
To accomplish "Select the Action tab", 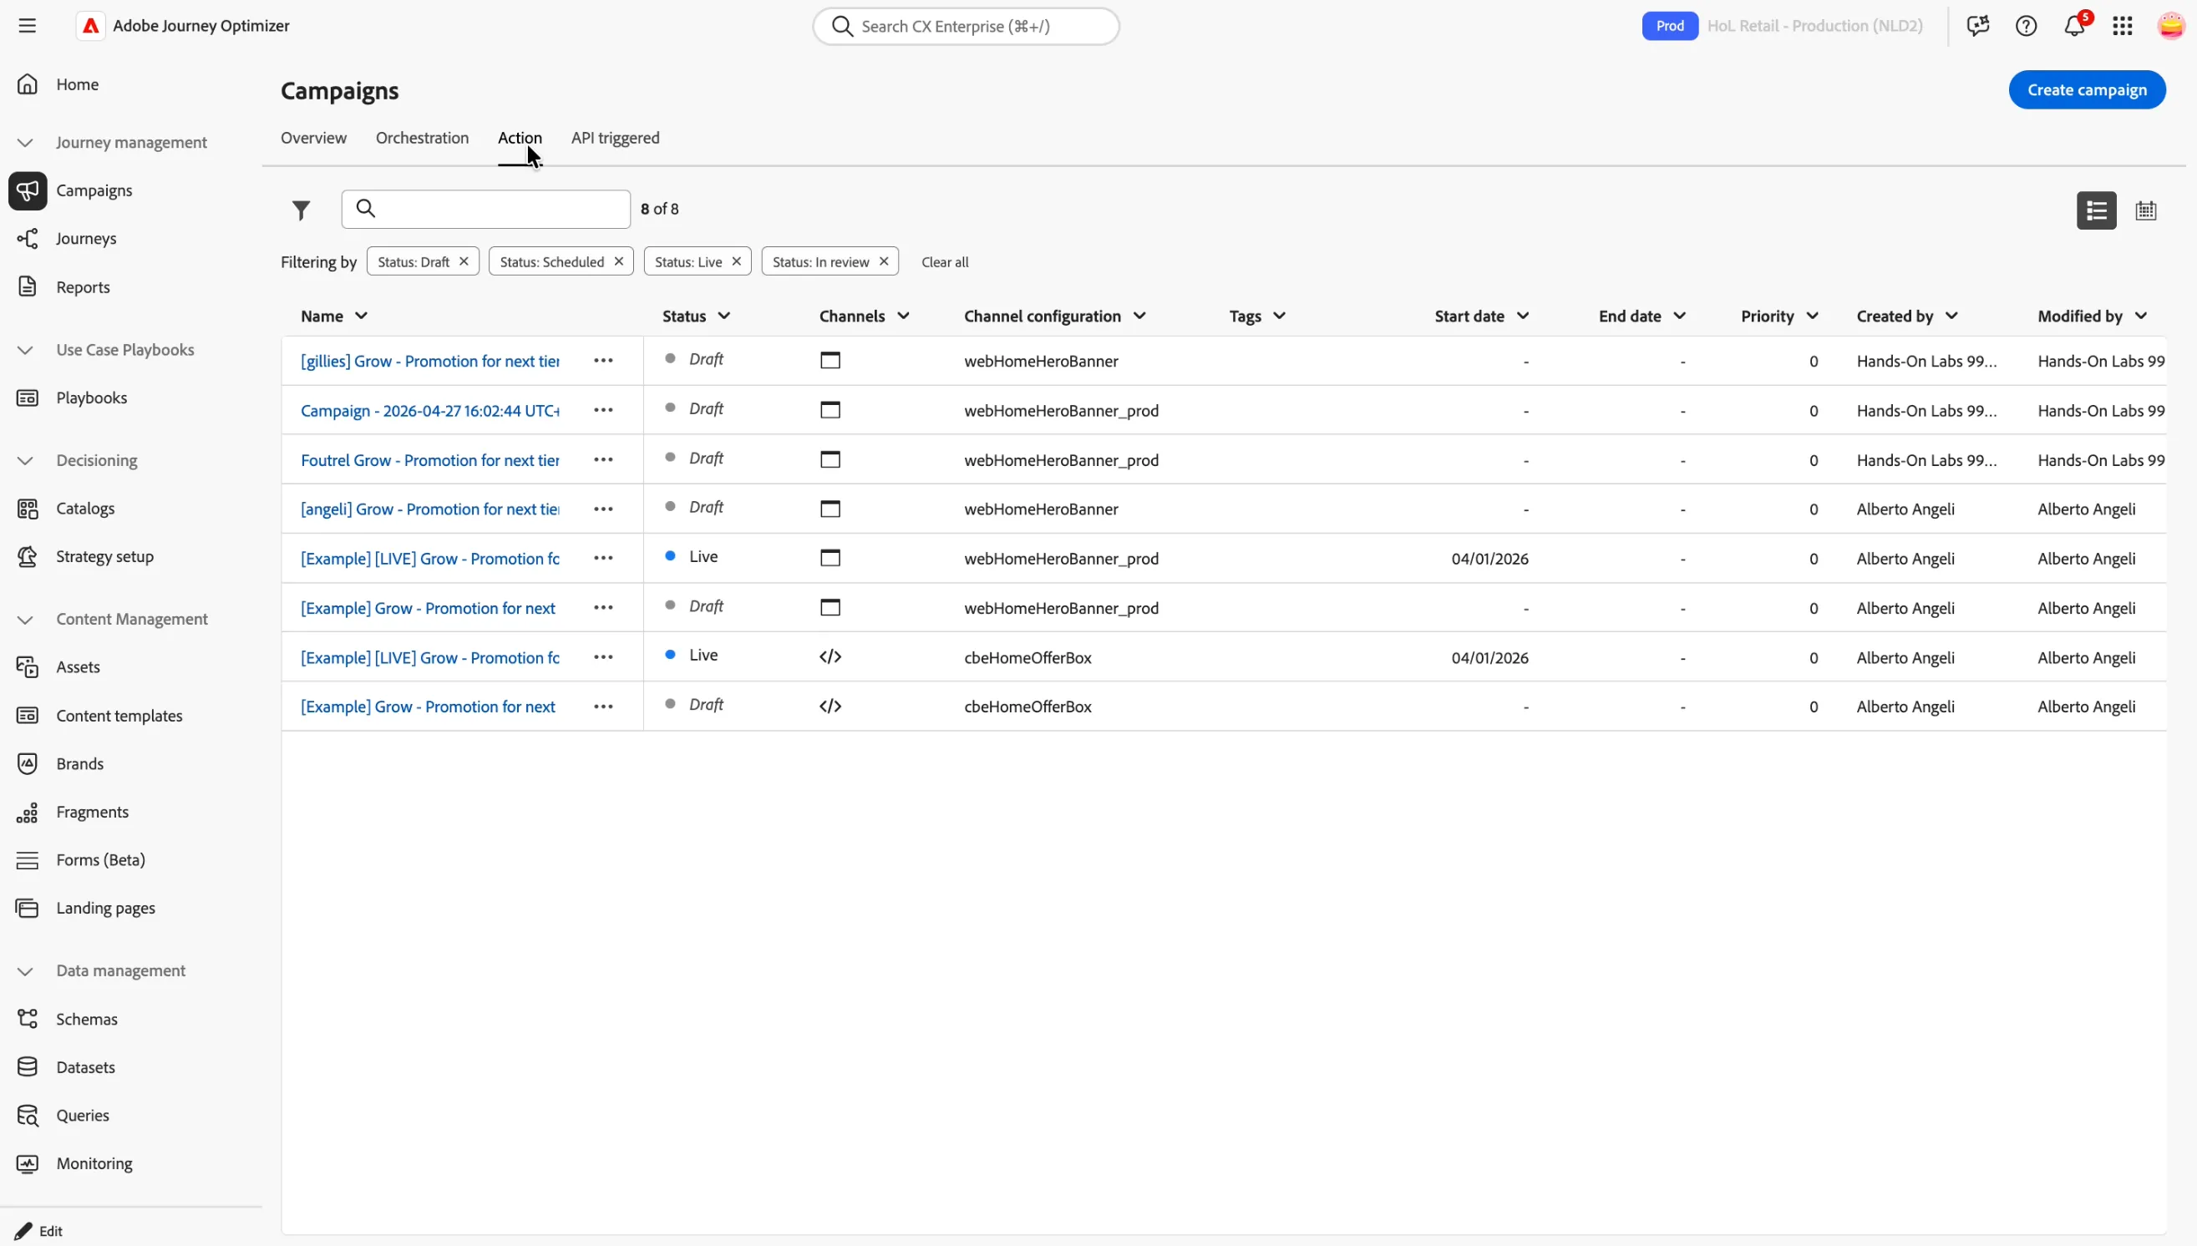I will (x=520, y=138).
